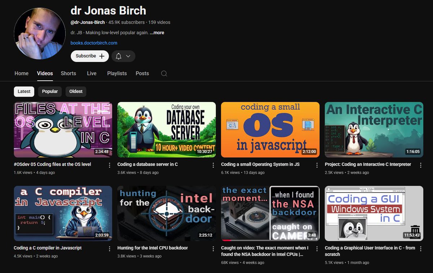Select the Videos tab
Viewport: 433px width, 273px height.
click(x=45, y=73)
